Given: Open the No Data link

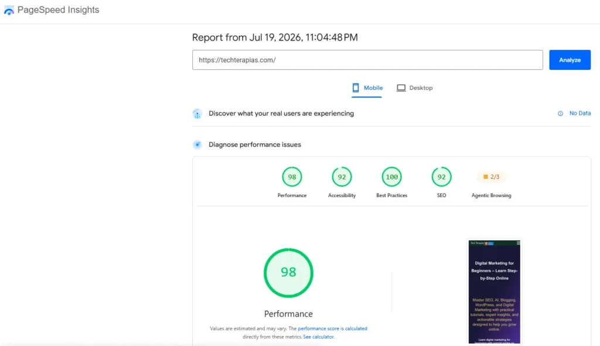Looking at the screenshot, I should (579, 113).
